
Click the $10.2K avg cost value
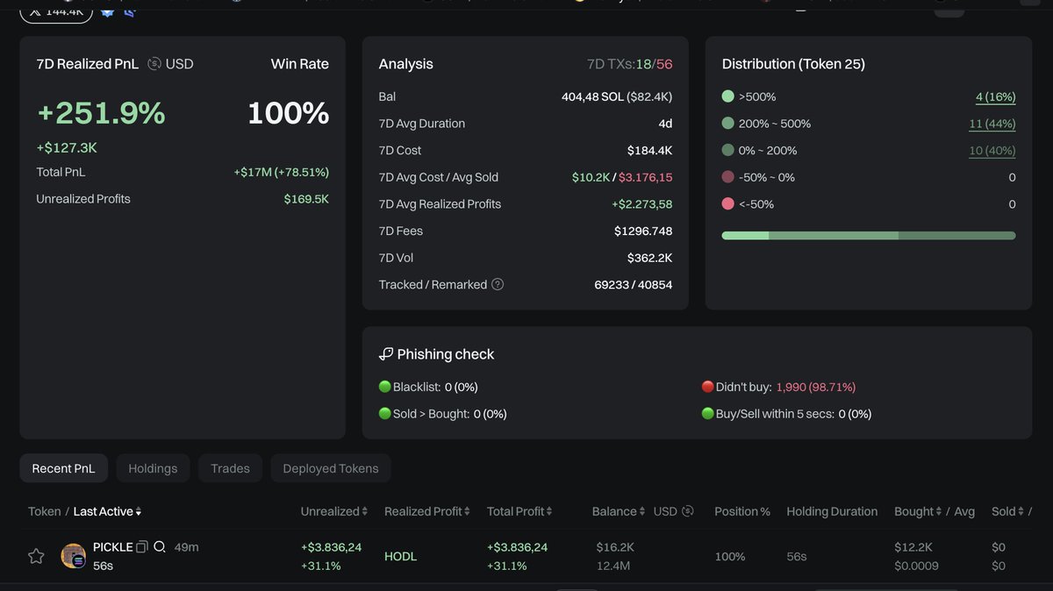[591, 177]
